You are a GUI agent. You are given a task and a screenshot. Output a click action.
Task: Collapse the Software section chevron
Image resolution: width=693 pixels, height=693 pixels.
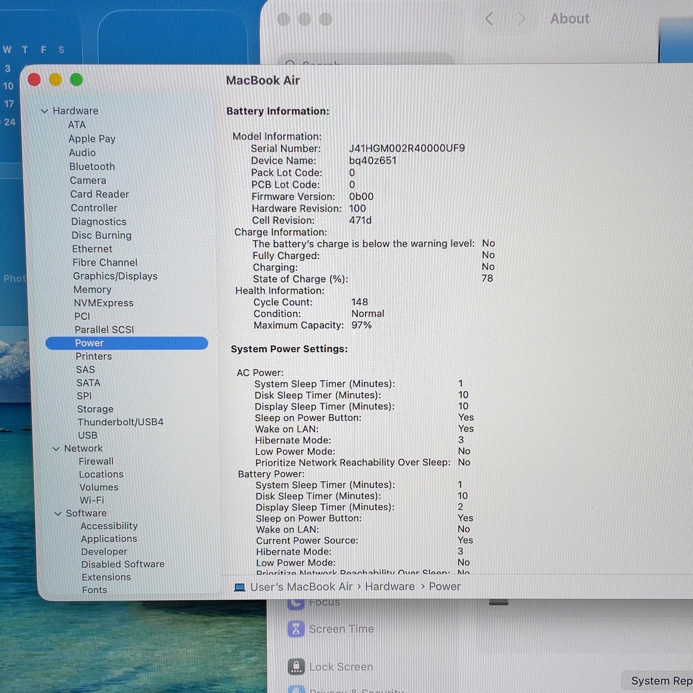click(x=58, y=514)
